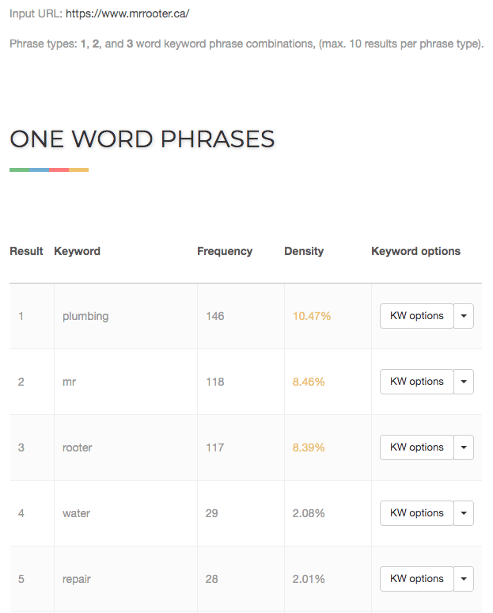The height and width of the screenshot is (613, 493).
Task: Open dropdown caret in the rooter row
Action: coord(464,447)
